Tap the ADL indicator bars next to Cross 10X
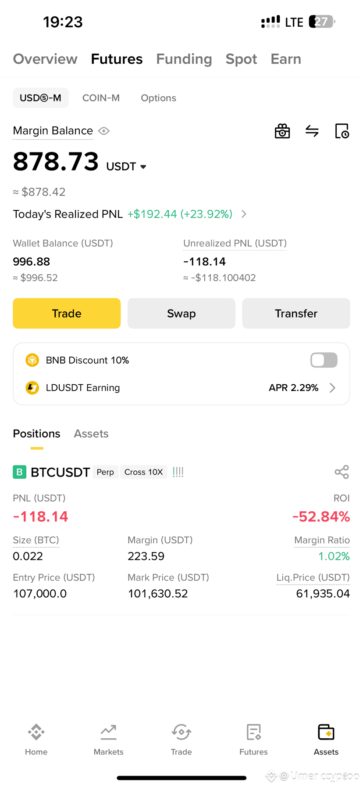 [178, 472]
